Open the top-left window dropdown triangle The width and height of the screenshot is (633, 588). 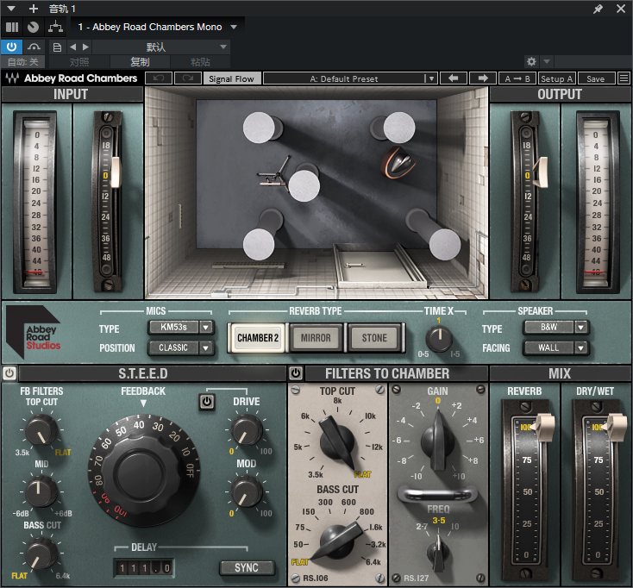tap(11, 9)
